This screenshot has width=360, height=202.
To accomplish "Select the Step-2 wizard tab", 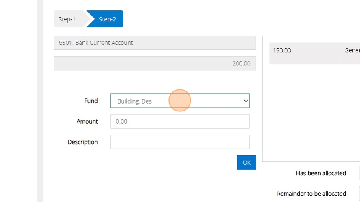I will point(107,19).
